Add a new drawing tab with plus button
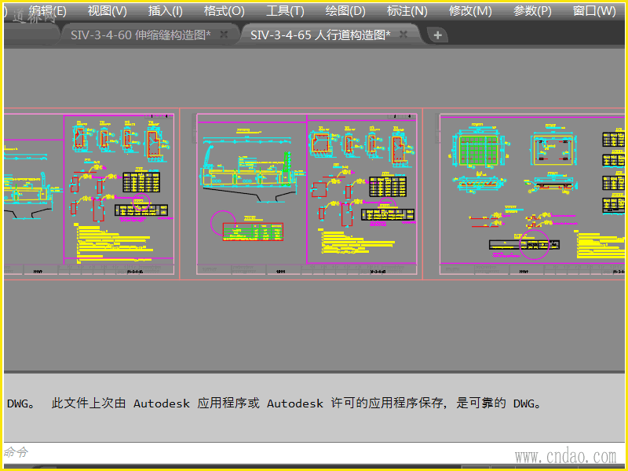628x471 pixels. (x=437, y=35)
